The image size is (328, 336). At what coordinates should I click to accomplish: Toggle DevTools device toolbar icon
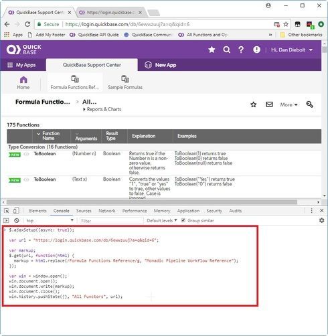coord(16,211)
